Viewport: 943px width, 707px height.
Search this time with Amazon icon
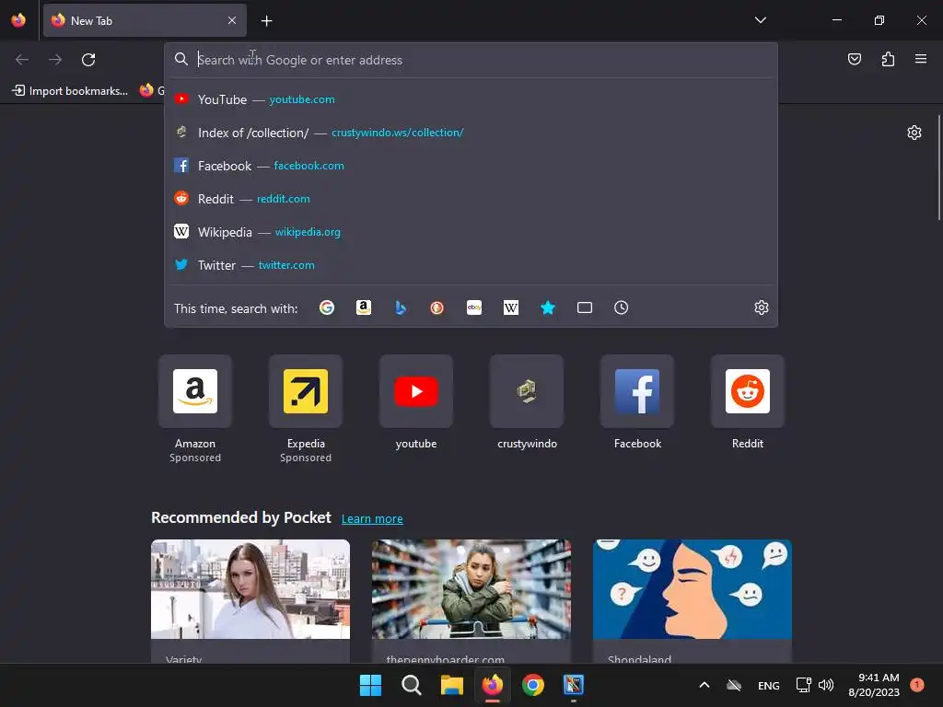pos(363,307)
